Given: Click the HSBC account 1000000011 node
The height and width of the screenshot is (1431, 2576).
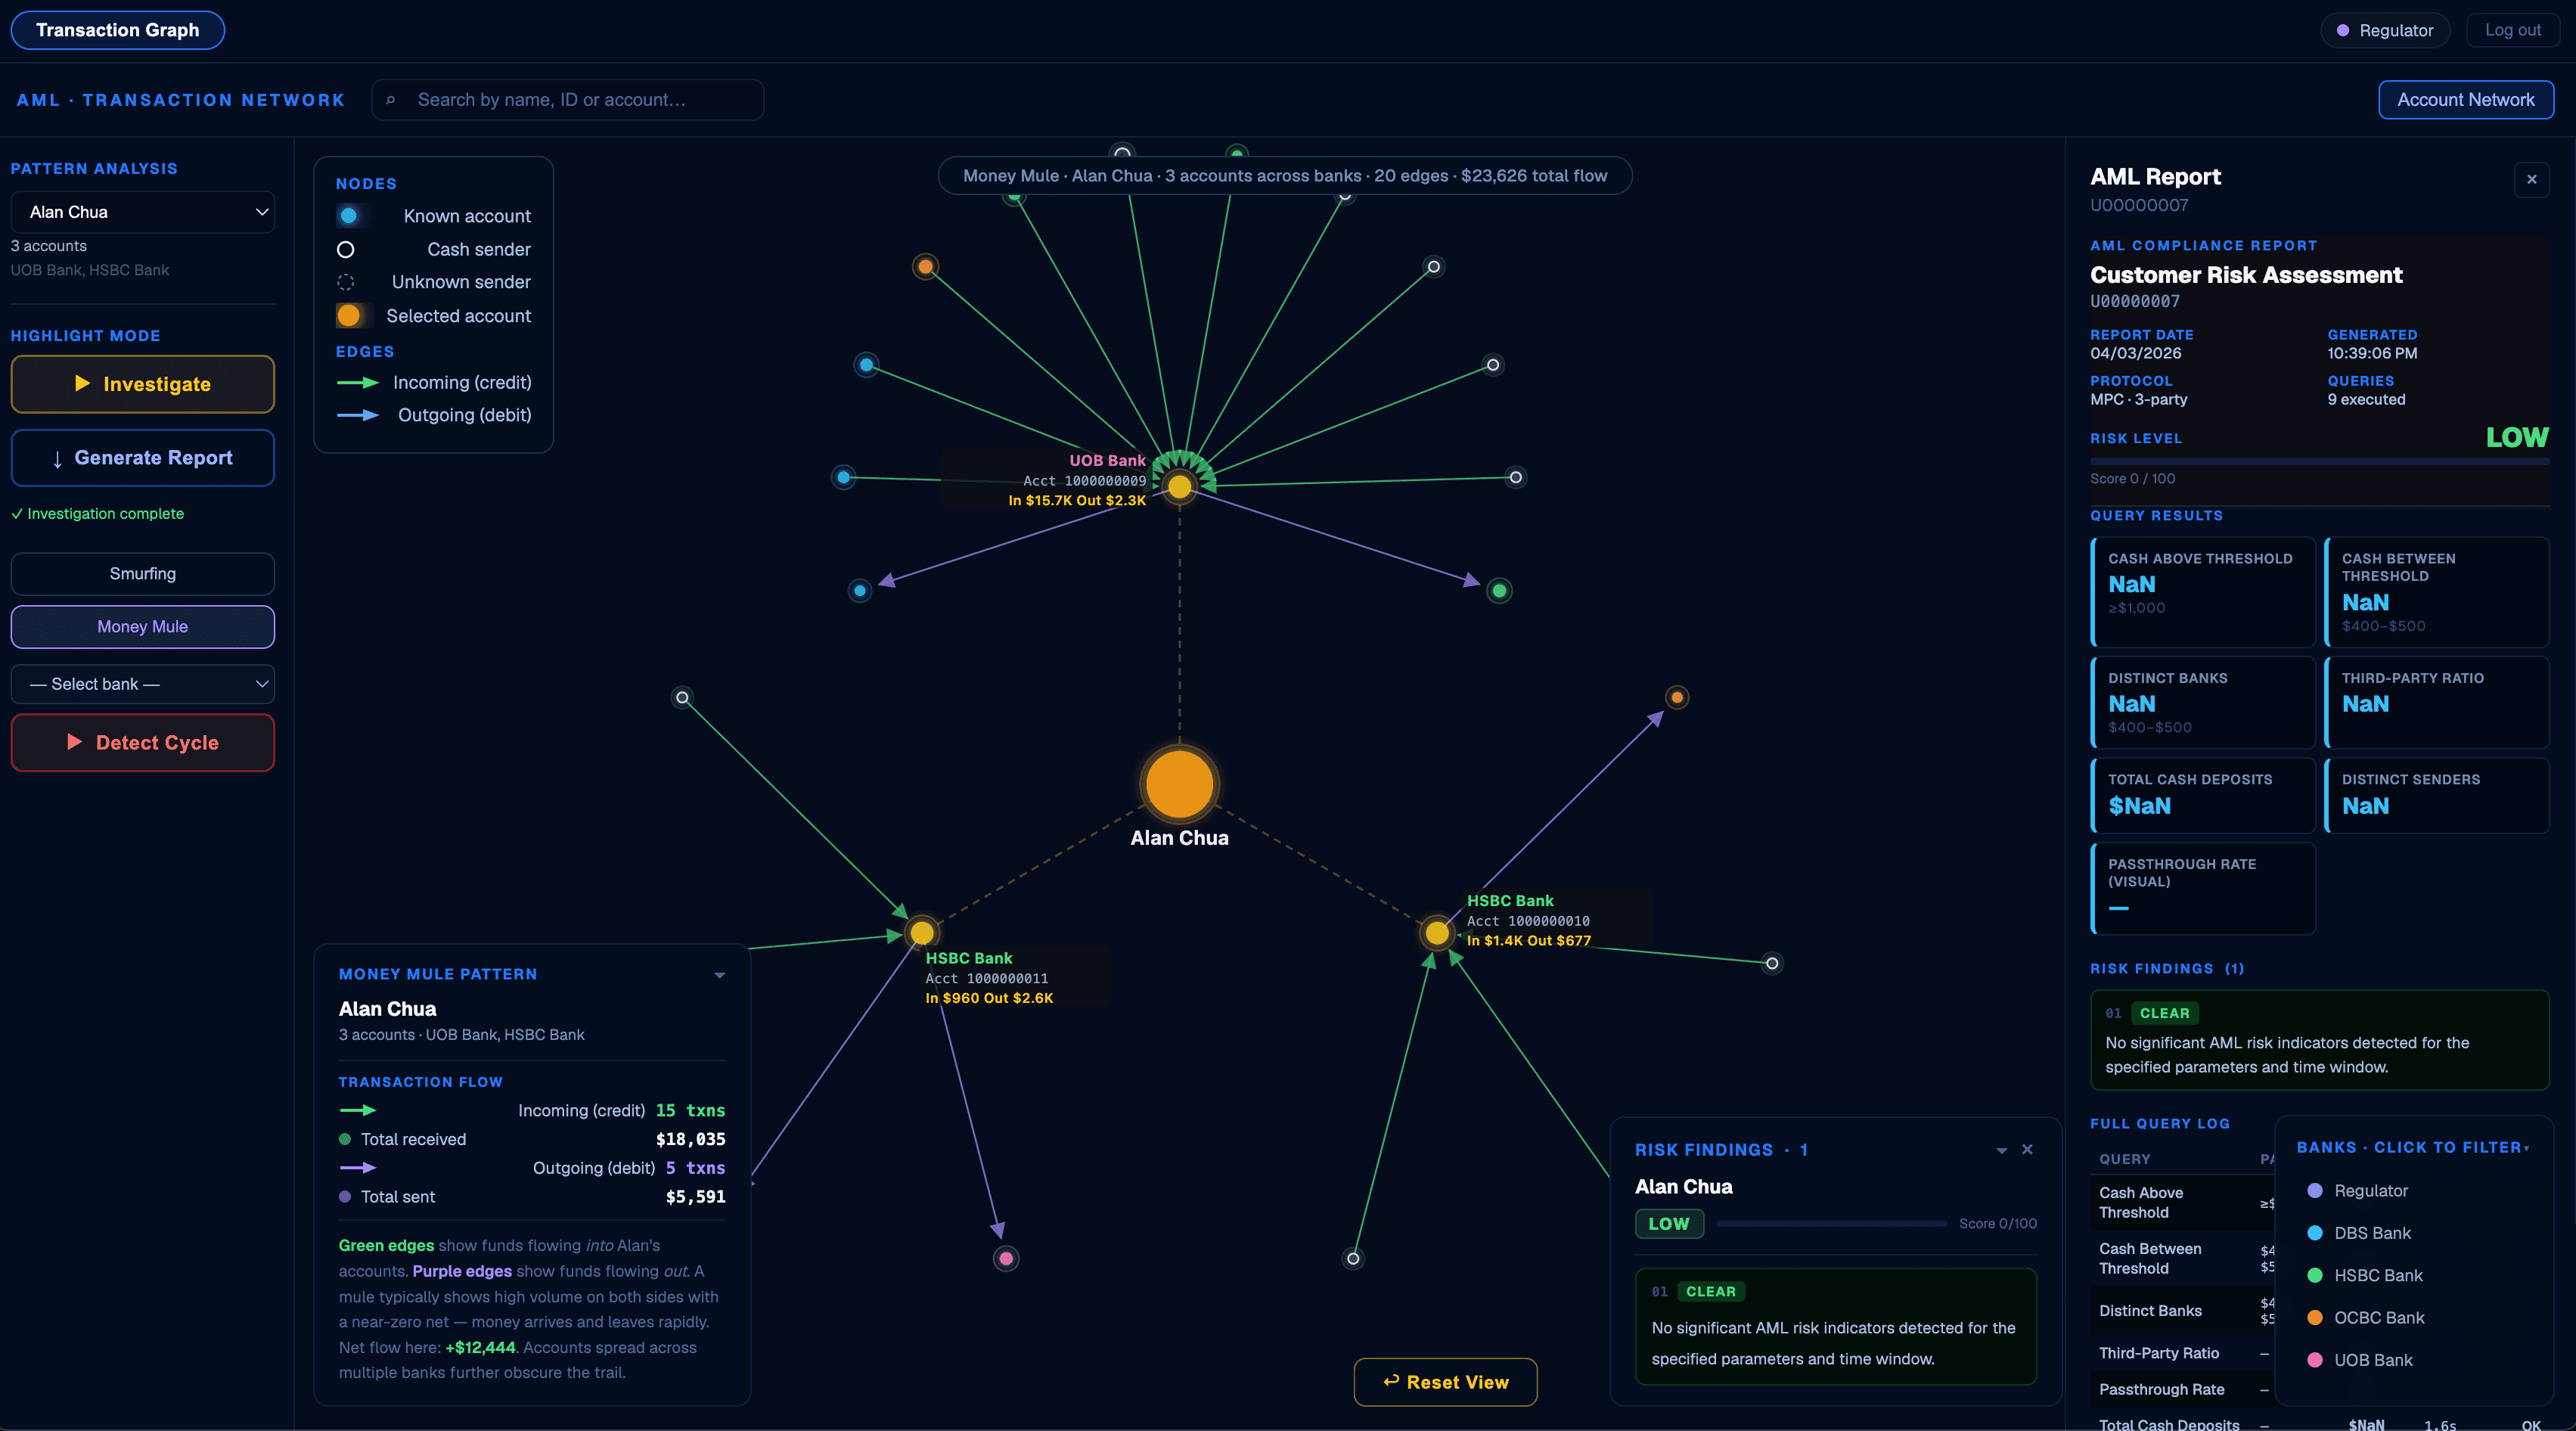Looking at the screenshot, I should tap(922, 932).
